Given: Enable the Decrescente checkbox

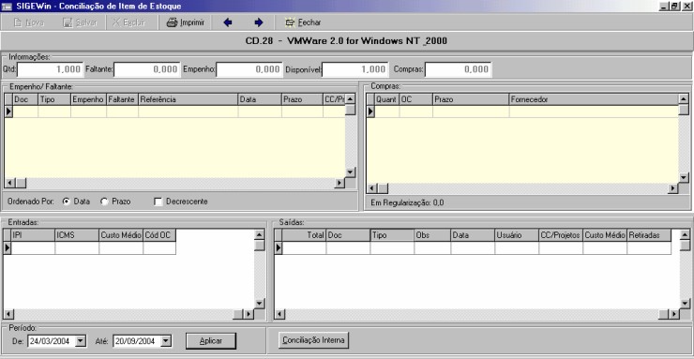Looking at the screenshot, I should click(158, 202).
